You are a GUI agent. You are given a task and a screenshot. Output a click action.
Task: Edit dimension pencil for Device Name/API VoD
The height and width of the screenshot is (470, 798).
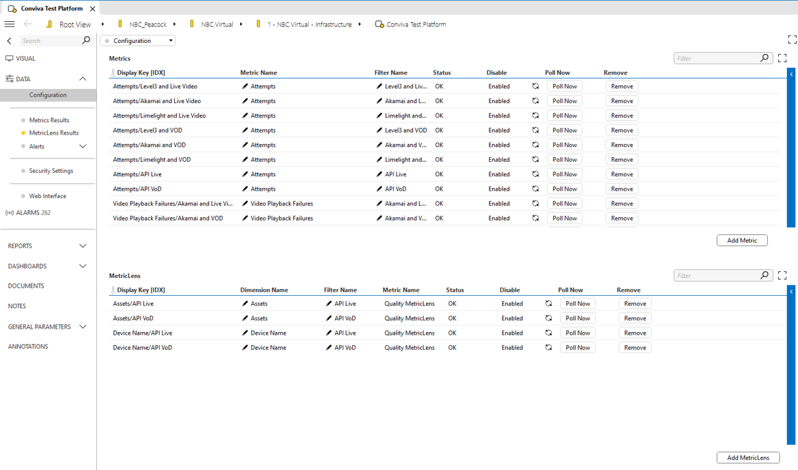pyautogui.click(x=245, y=347)
